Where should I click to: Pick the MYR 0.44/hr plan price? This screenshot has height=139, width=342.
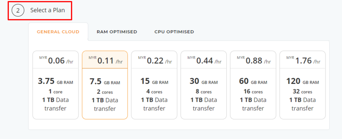click(204, 60)
